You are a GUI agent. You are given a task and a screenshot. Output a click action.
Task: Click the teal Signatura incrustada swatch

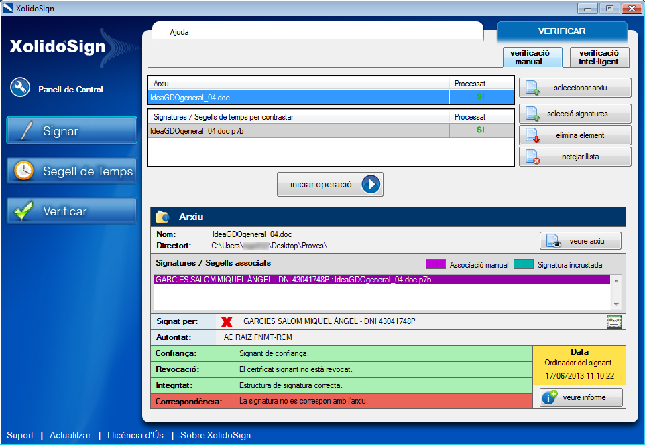524,264
